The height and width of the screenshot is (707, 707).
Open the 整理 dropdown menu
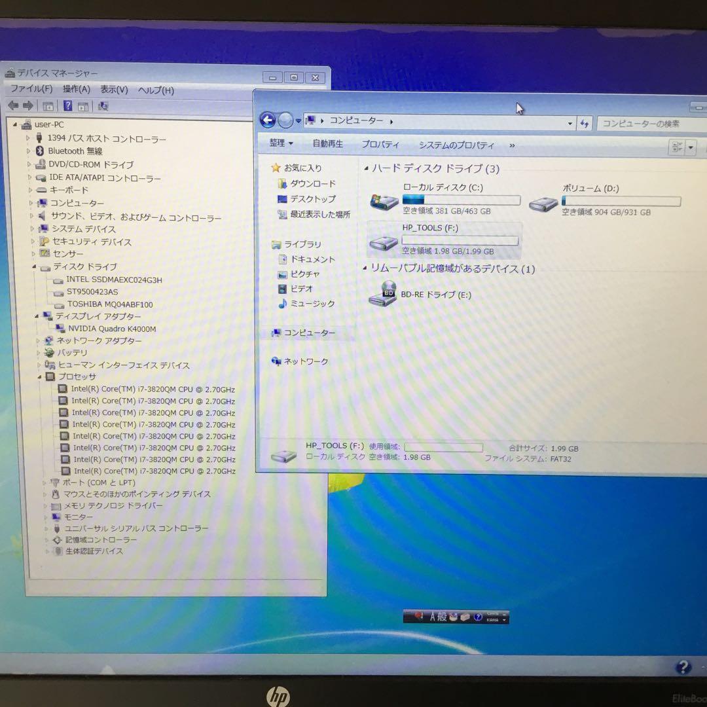pos(280,143)
